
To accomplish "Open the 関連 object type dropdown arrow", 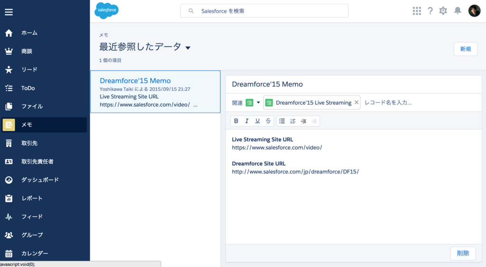I will click(258, 103).
